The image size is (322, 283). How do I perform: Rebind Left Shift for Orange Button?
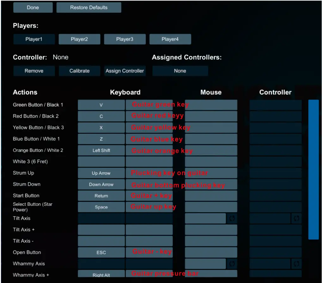tap(101, 151)
